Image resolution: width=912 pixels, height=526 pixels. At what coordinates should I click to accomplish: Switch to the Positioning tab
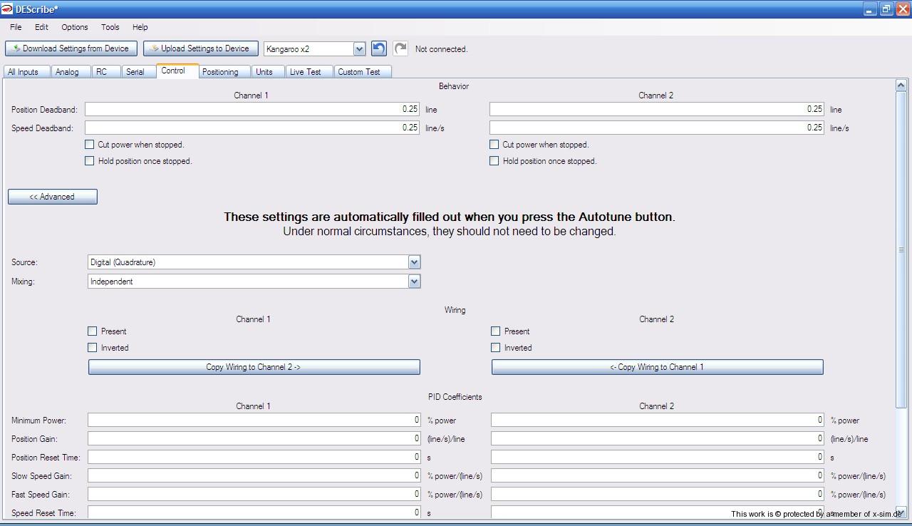pos(220,72)
